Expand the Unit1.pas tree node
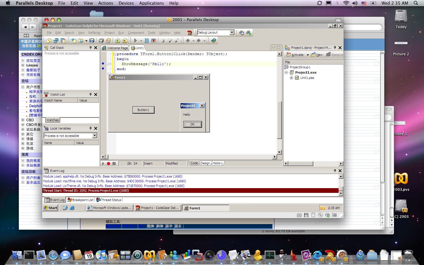Viewport: 424px width, 265px height. coord(291,78)
